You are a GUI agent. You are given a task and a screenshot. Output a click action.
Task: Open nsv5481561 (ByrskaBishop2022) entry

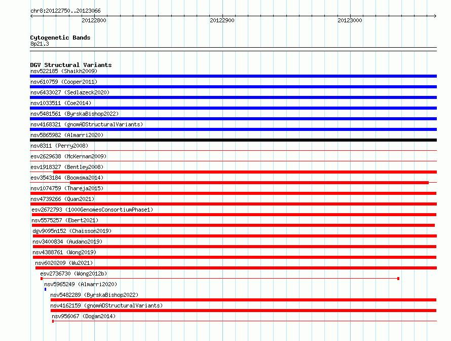[74, 114]
